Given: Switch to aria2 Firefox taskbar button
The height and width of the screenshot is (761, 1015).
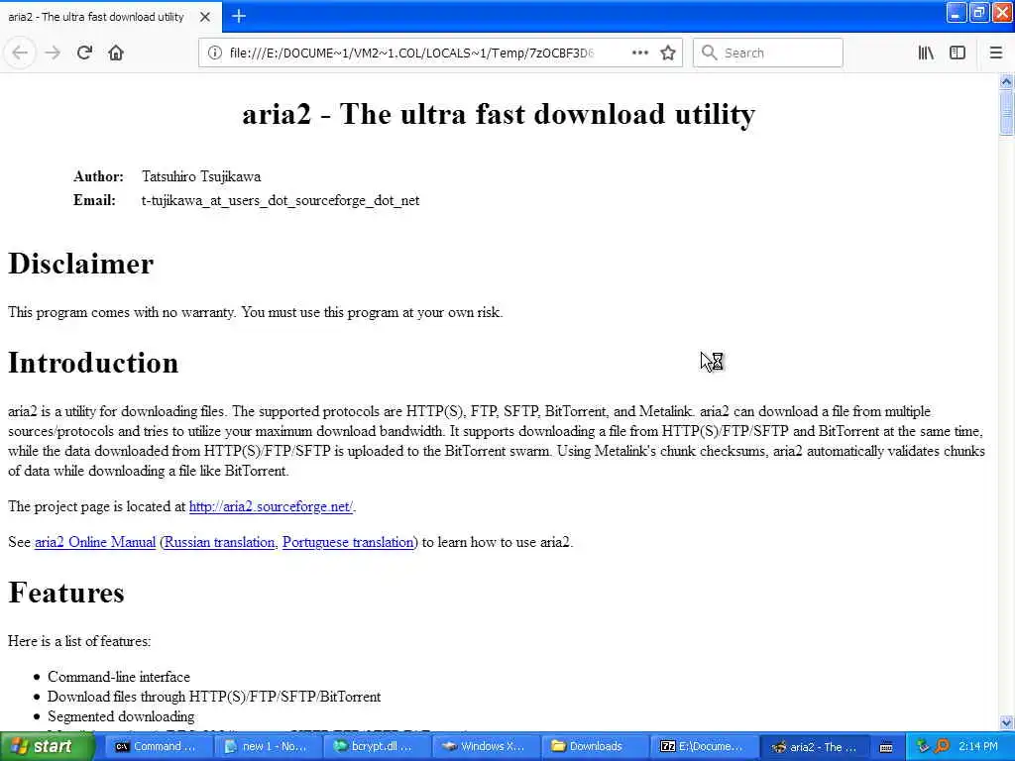Looking at the screenshot, I should [815, 747].
